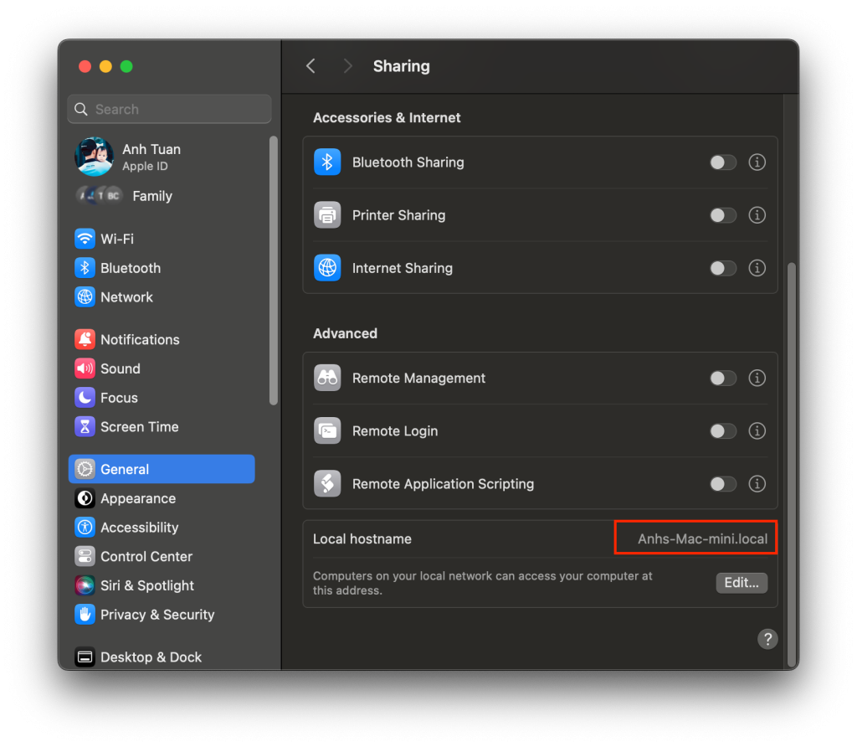Screen dimensions: 857x747
Task: Open Control Center settings pane
Action: coord(146,557)
